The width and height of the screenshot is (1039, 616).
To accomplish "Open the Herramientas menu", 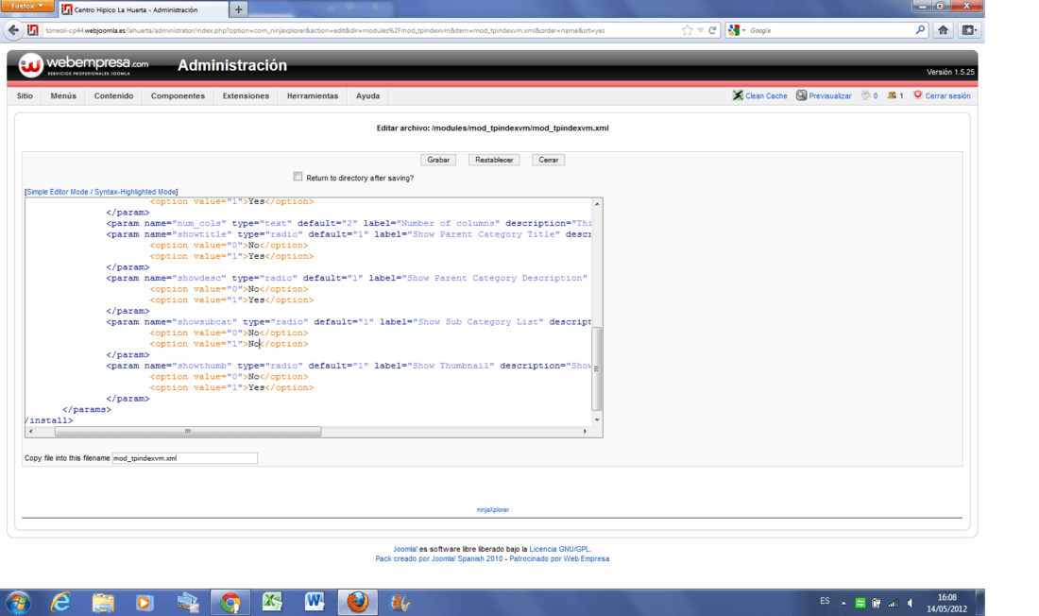I will point(313,96).
